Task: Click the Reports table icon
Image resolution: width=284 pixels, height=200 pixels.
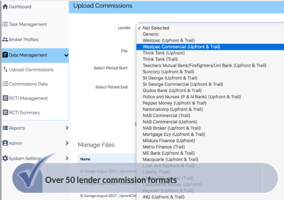Action: [5, 128]
